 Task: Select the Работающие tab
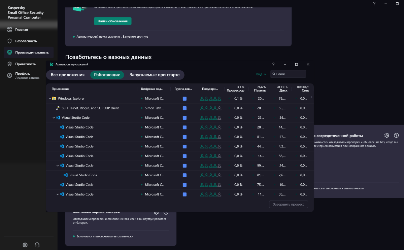pos(107,75)
